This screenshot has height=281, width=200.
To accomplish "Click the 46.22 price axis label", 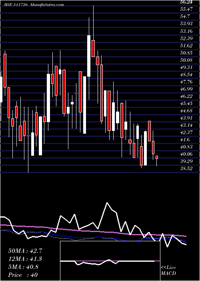I will click(x=186, y=96).
